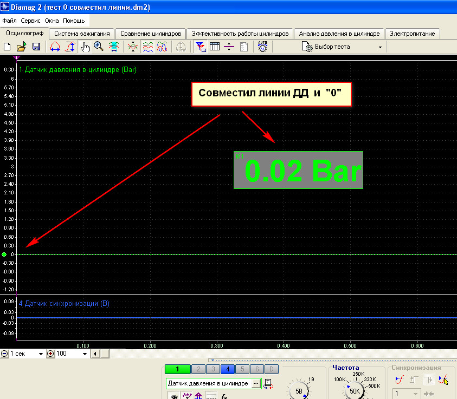The height and width of the screenshot is (399, 457).
Task: Click the line style icon
Action: 211,396
